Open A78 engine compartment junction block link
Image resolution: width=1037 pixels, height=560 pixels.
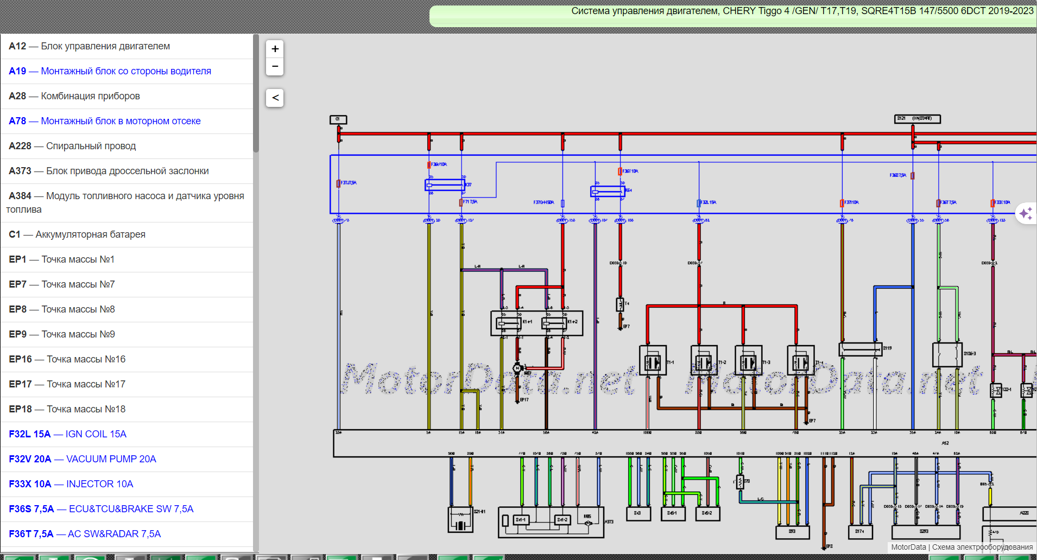105,121
